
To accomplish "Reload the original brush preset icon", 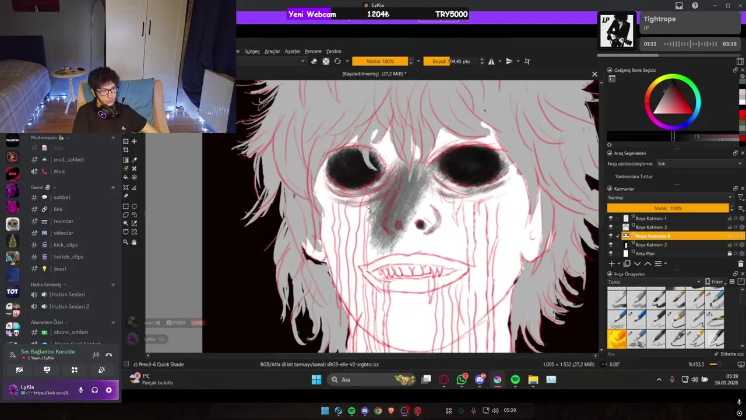I will pos(337,61).
